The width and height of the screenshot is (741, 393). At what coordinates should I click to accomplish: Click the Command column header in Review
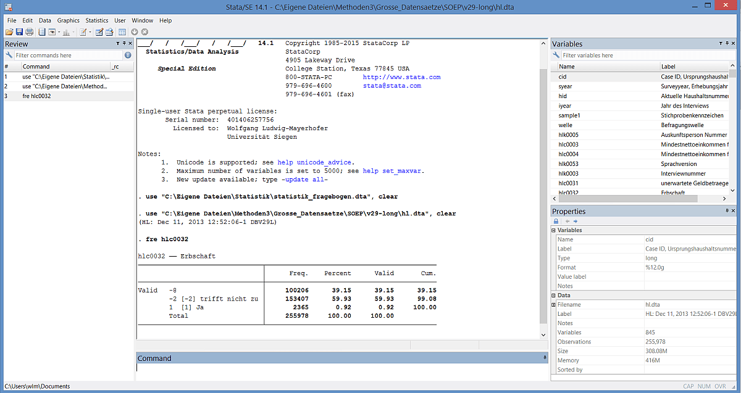(65, 66)
